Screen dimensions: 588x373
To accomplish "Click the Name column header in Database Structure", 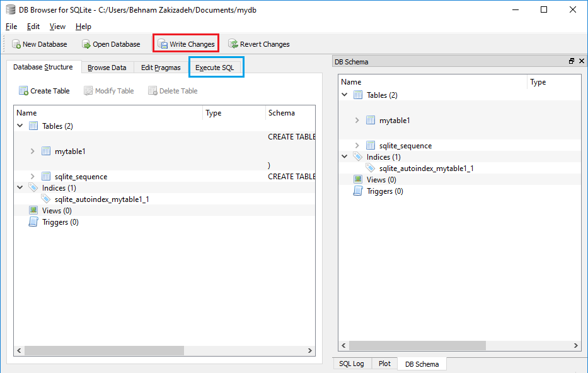I will [x=108, y=113].
